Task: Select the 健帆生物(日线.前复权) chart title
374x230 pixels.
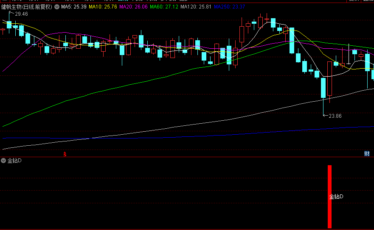Action: click(27, 7)
